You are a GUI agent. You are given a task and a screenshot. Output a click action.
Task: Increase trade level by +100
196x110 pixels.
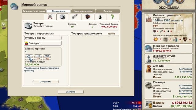[47, 56]
